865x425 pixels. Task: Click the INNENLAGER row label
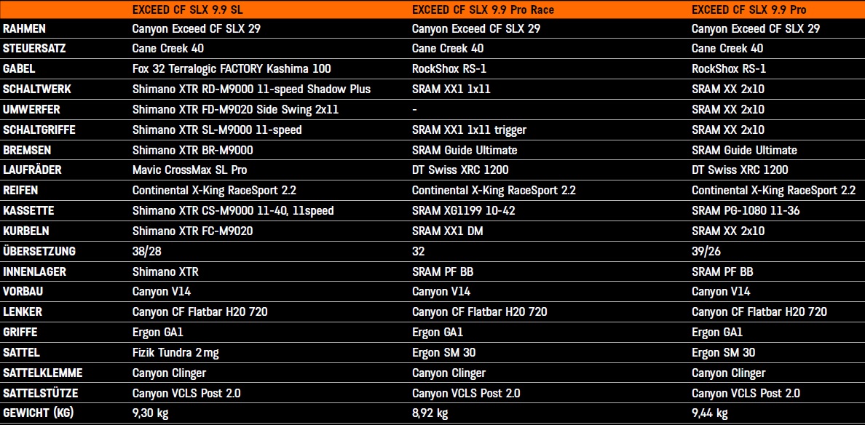pos(33,271)
